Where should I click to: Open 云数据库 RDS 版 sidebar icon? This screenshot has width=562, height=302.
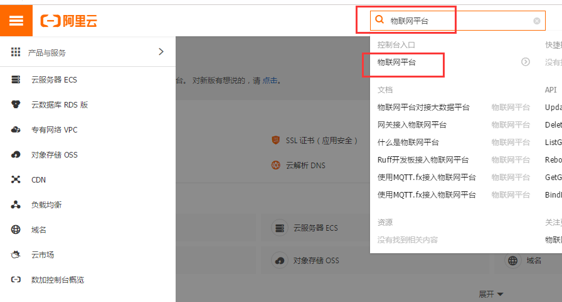click(x=16, y=104)
